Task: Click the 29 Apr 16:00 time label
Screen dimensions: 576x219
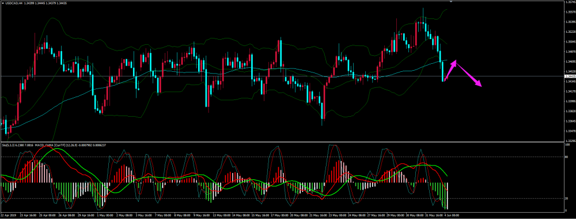Action: [86, 216]
